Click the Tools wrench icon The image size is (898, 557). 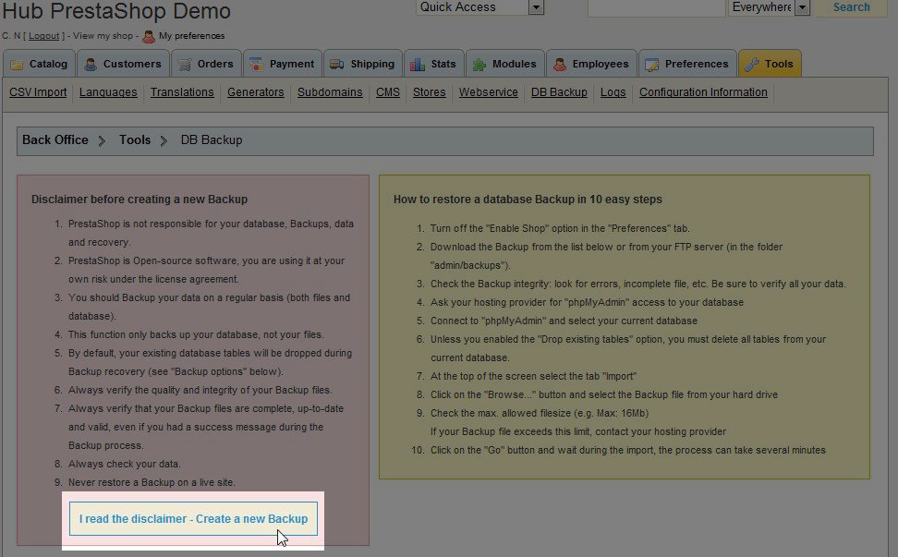(x=752, y=65)
